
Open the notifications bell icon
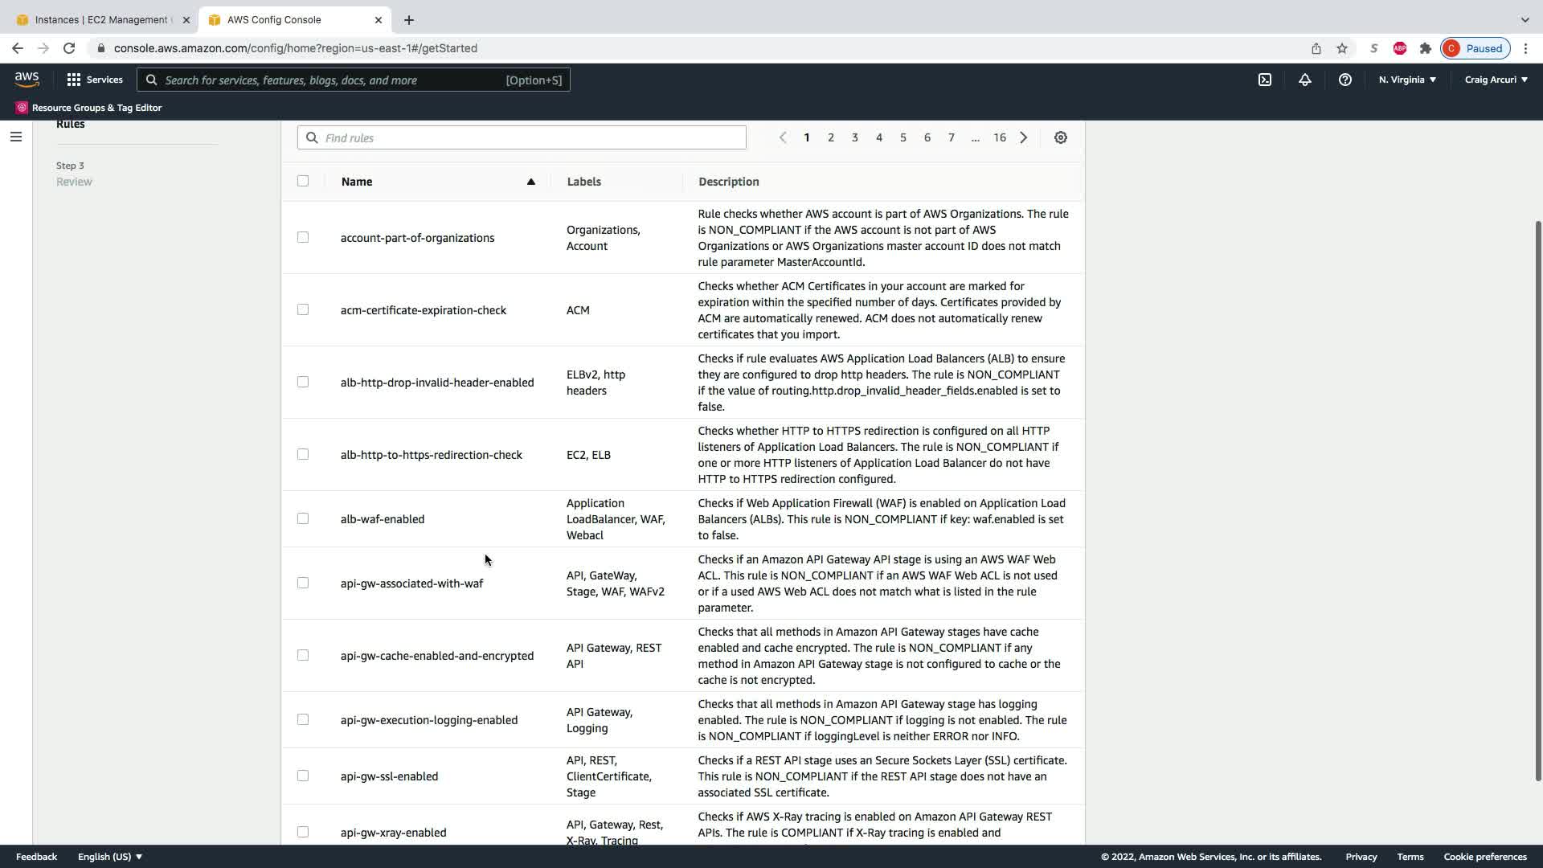coord(1304,80)
